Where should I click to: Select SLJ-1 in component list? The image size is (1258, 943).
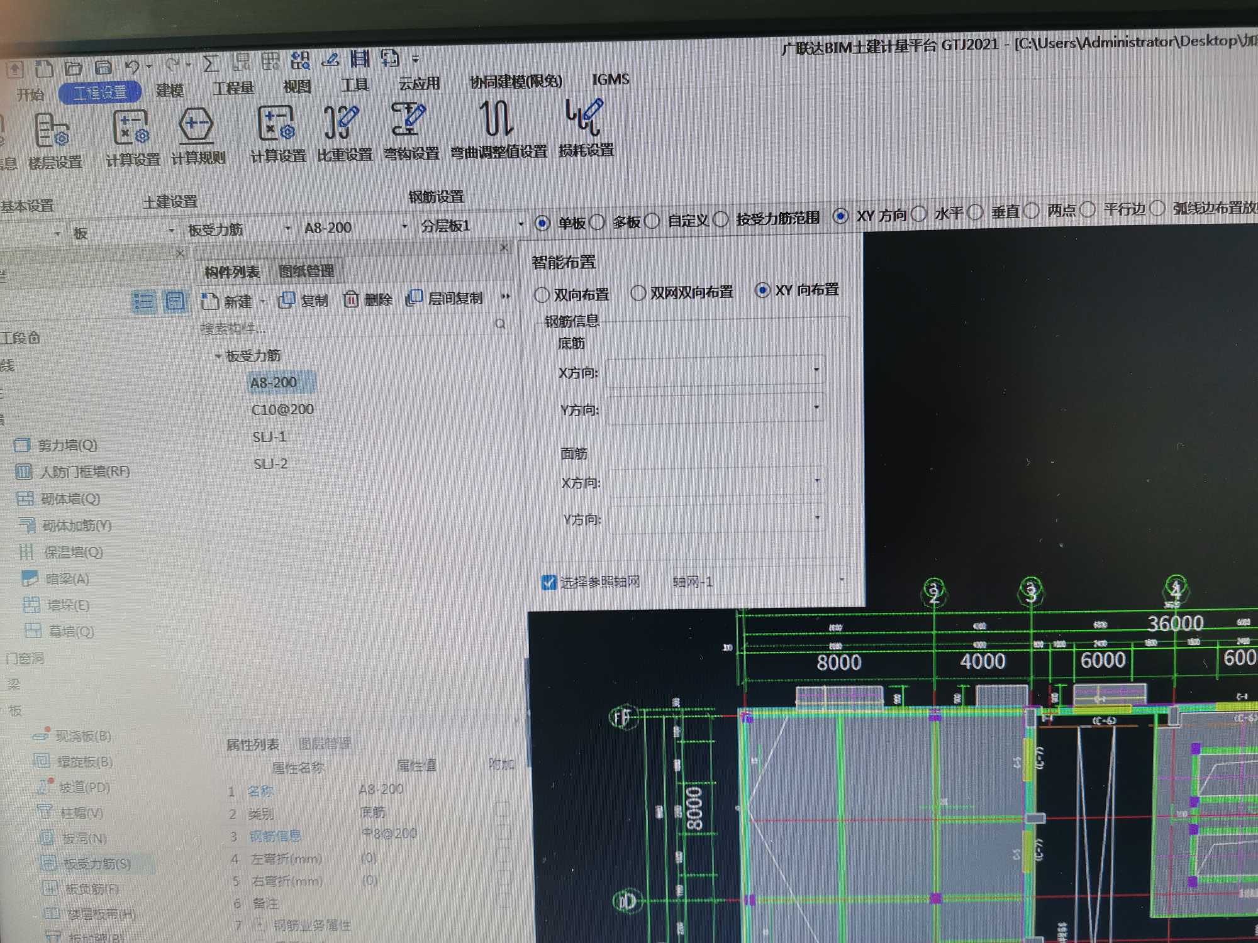point(269,437)
